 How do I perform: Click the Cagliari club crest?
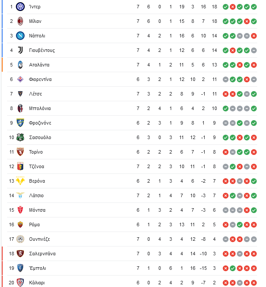point(20,283)
